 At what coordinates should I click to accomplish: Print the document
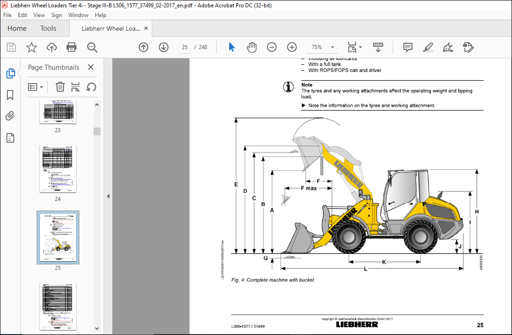(72, 47)
